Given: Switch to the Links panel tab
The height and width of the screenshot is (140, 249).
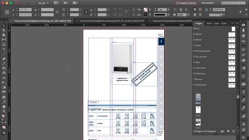Looking at the screenshot, I should coord(224,23).
